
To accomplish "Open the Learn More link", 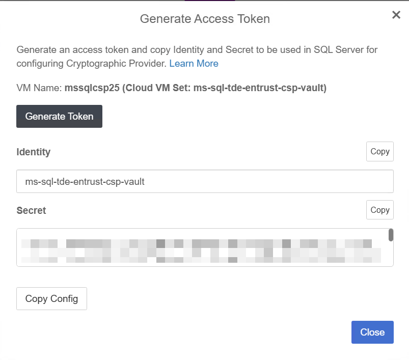I will [194, 63].
